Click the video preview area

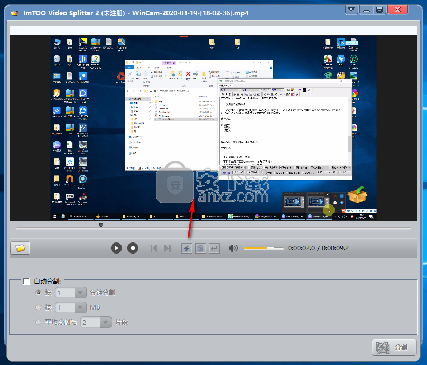coord(213,128)
